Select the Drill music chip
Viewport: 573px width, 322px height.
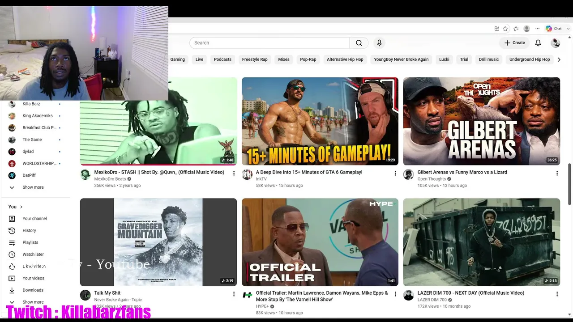489,59
